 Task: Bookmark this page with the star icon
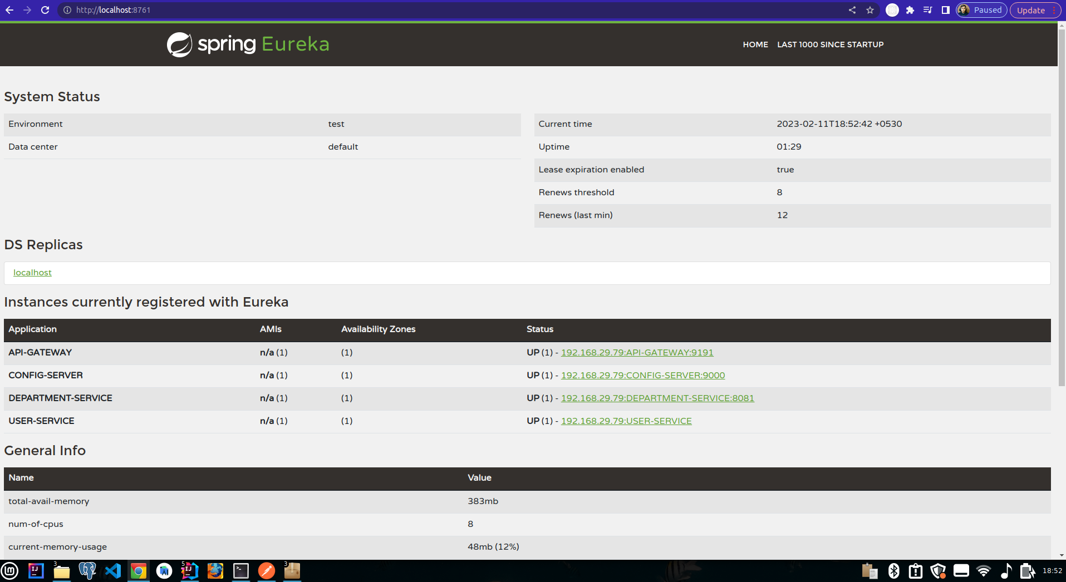pos(870,10)
